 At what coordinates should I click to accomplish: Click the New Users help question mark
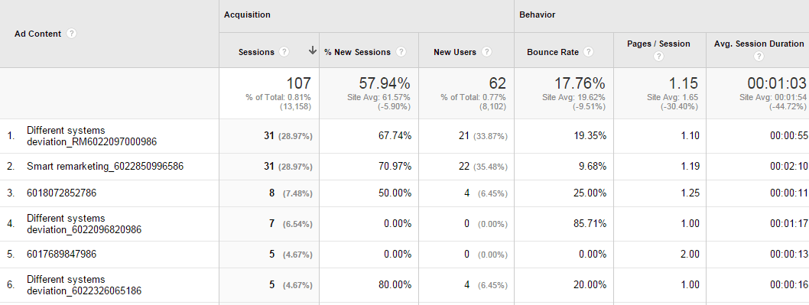486,52
